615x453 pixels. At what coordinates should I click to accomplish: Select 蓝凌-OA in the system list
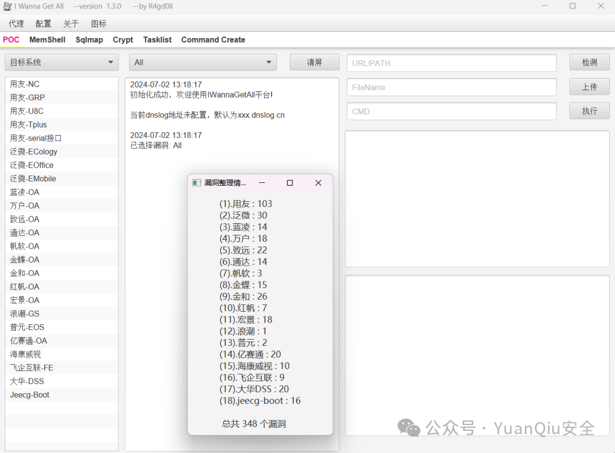click(x=61, y=192)
